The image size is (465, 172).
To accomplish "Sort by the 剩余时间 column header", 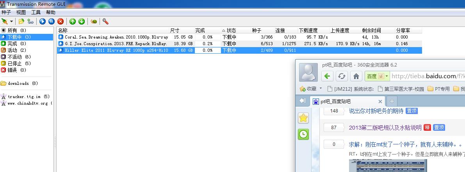I will (378, 30).
